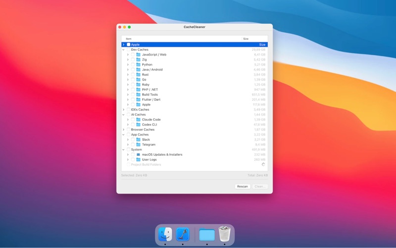Select the Claude Code checkbox
The height and width of the screenshot is (248, 396).
(133, 120)
